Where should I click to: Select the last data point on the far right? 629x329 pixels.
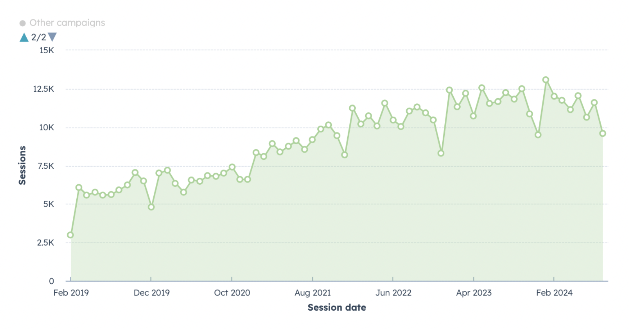pos(603,134)
